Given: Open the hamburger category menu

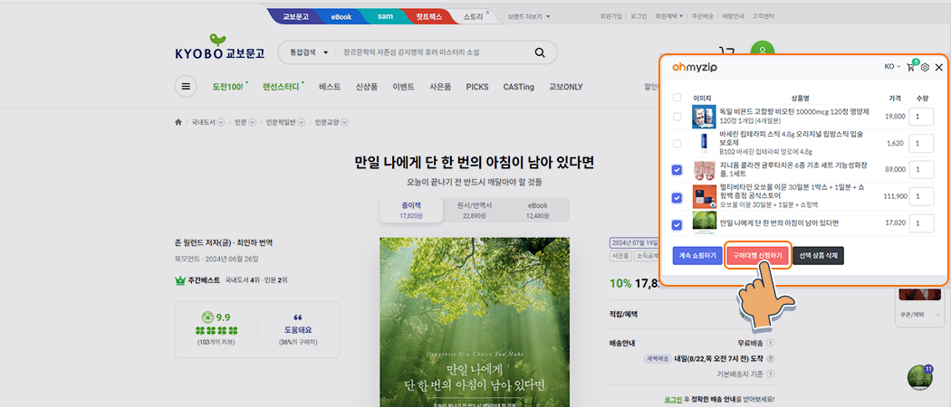Looking at the screenshot, I should (186, 87).
